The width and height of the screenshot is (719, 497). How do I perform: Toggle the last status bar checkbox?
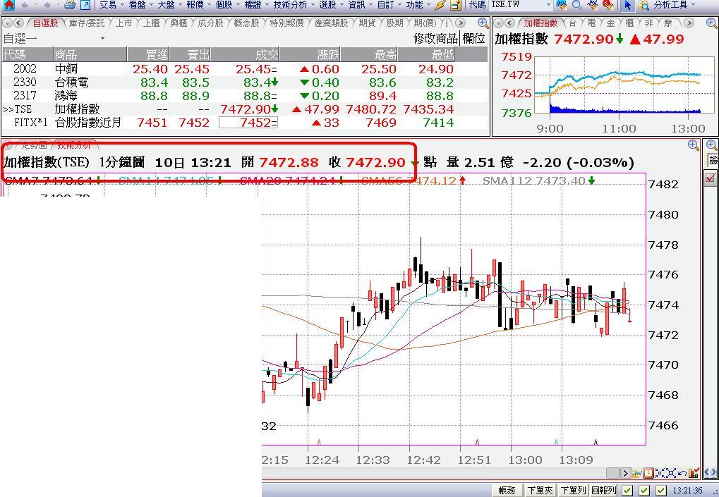tap(660, 491)
